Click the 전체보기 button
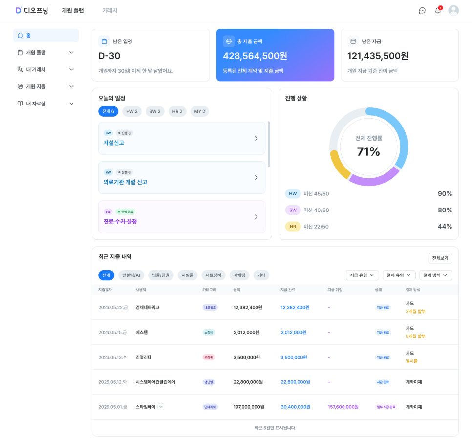The image size is (472, 443). tap(440, 258)
